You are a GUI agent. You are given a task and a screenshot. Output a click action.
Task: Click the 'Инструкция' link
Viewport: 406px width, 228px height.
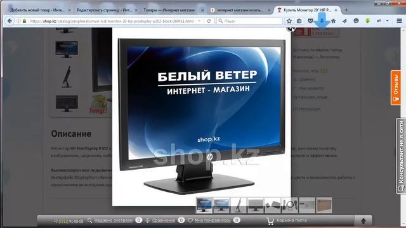(310, 109)
